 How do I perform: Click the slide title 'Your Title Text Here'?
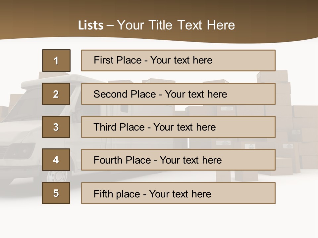tap(176, 25)
